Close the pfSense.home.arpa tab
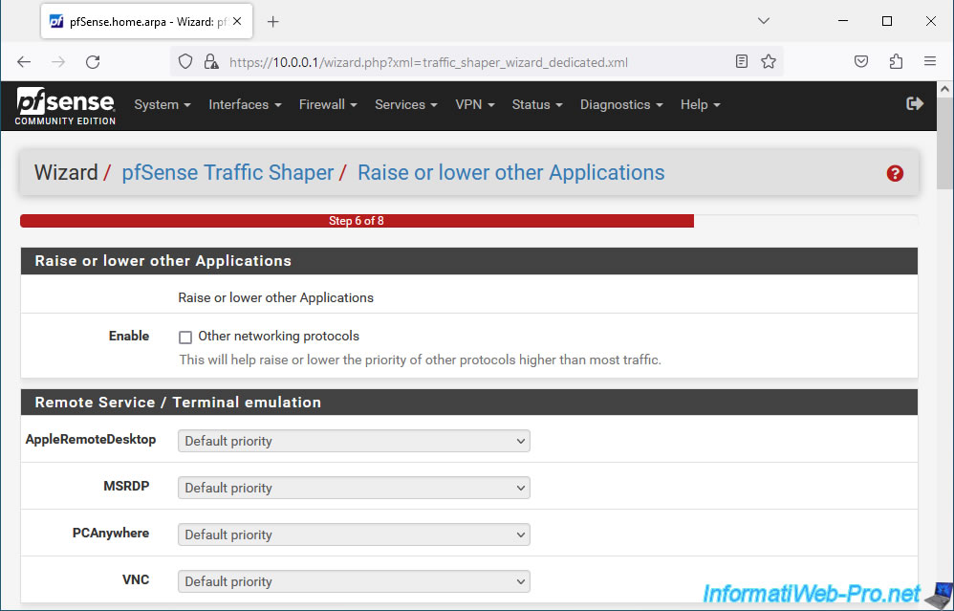The height and width of the screenshot is (611, 954). [237, 21]
